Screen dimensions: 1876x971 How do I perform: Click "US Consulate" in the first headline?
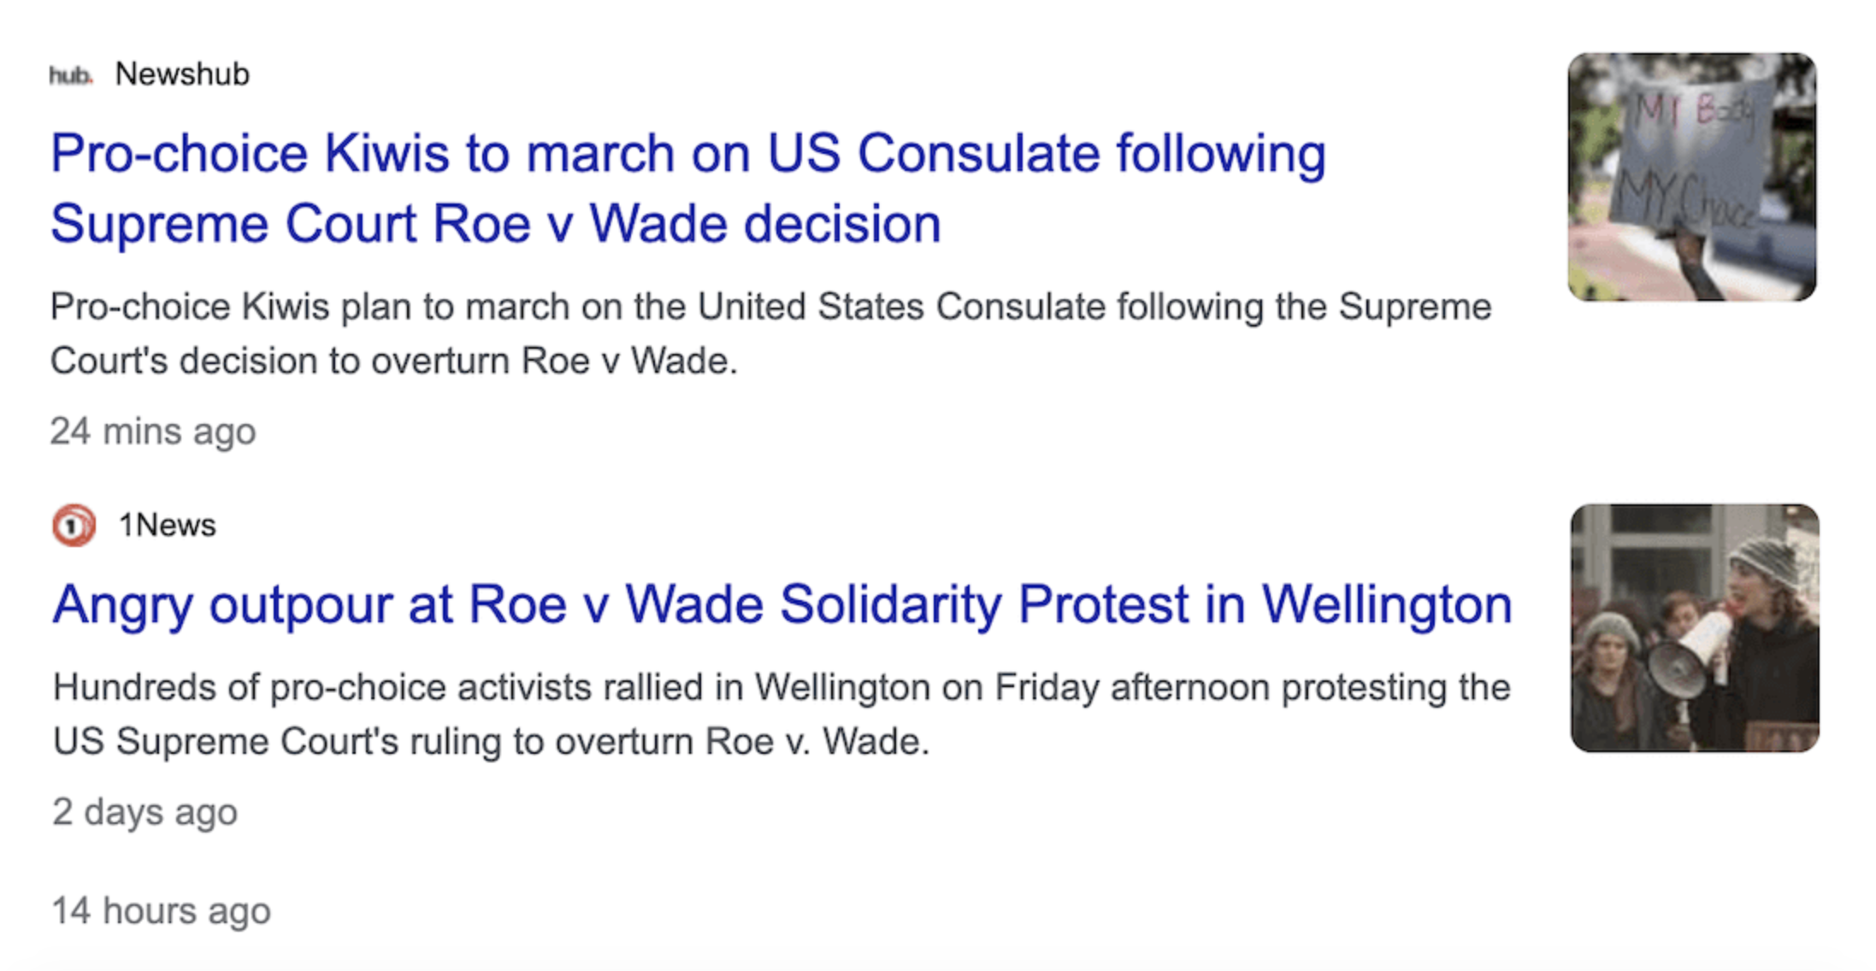(x=934, y=154)
